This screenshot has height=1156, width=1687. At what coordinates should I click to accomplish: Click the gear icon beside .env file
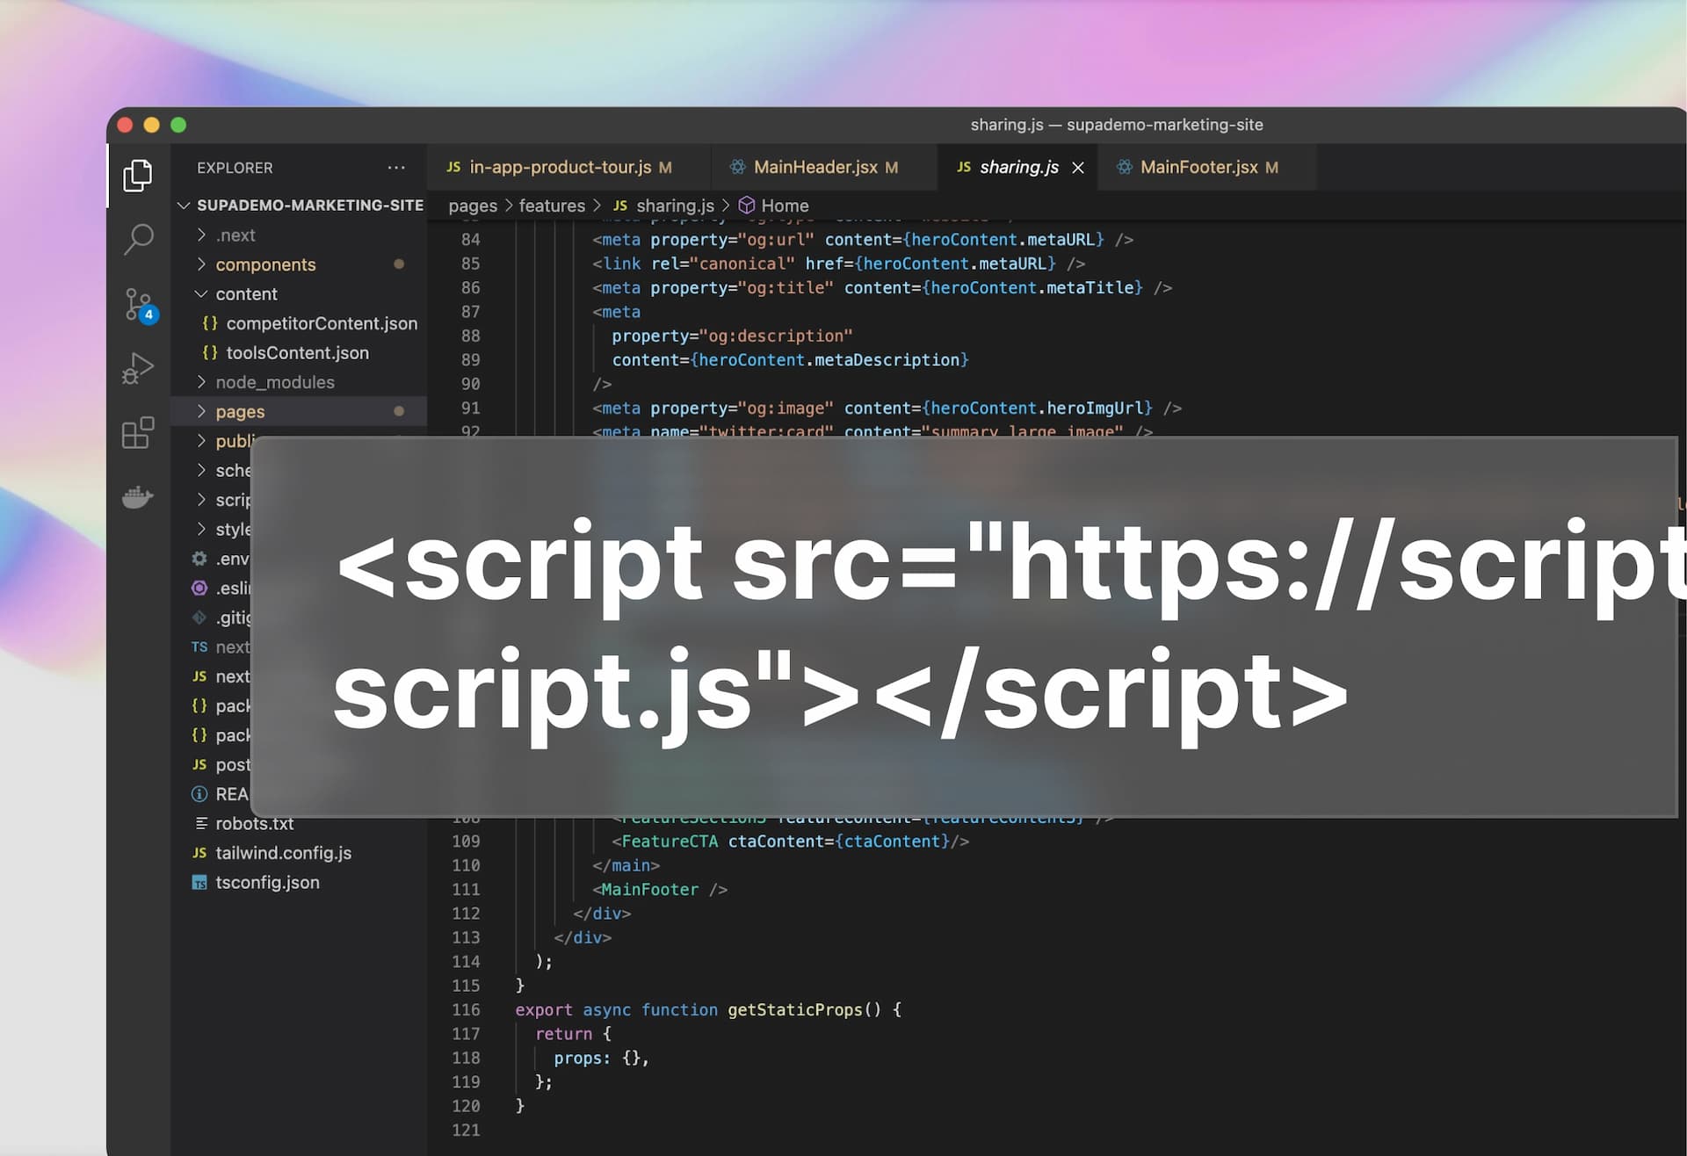click(x=199, y=559)
